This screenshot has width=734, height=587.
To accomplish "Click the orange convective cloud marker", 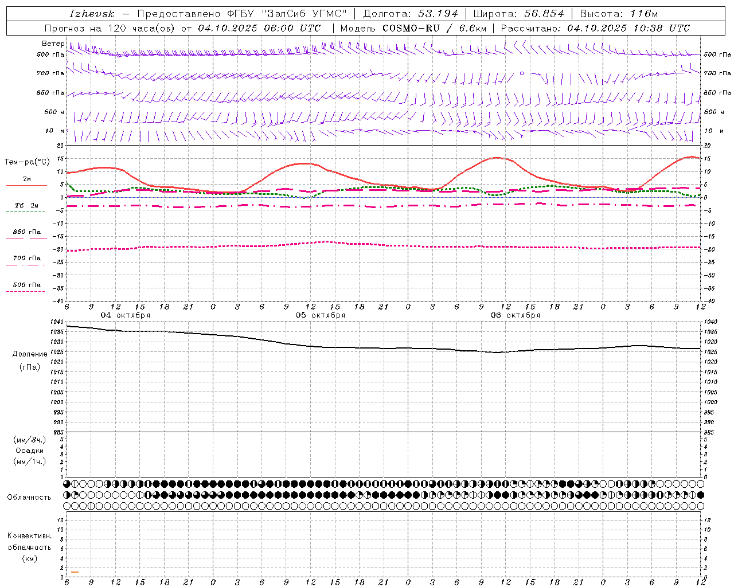I will pyautogui.click(x=75, y=572).
